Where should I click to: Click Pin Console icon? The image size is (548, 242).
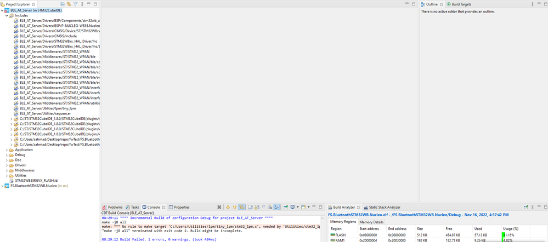(x=286, y=207)
